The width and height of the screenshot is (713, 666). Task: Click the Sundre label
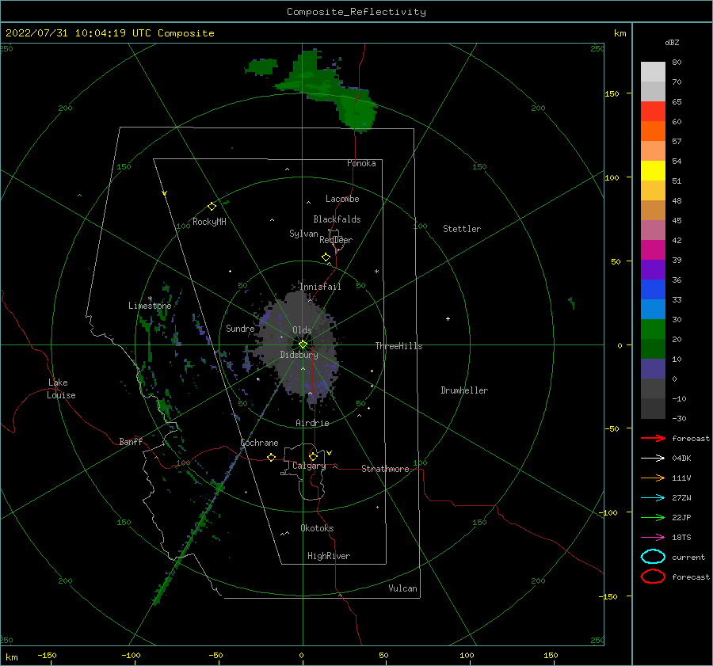tap(240, 328)
